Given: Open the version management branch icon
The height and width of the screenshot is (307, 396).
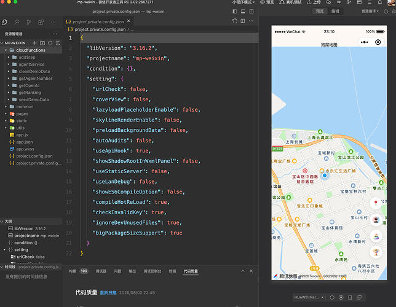Looking at the screenshot, I should tap(349, 2).
